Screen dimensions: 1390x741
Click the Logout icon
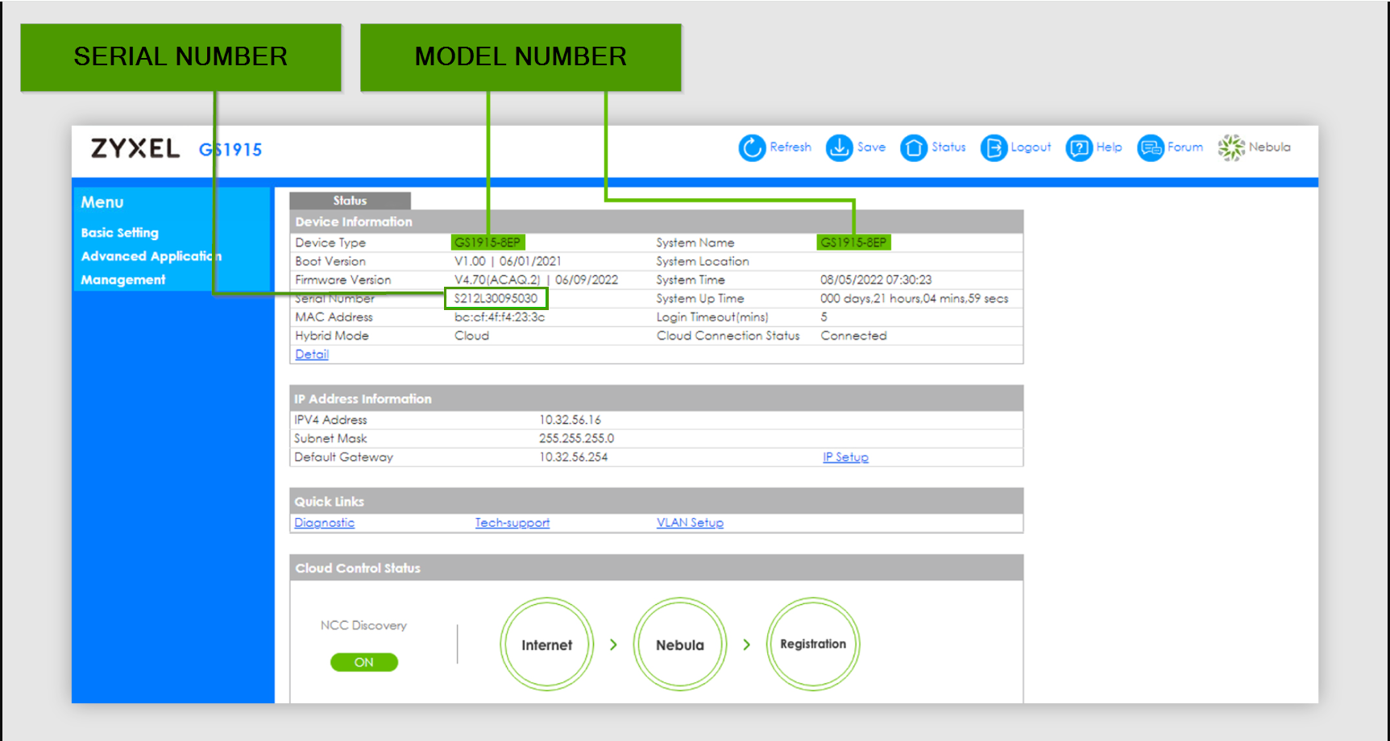pyautogui.click(x=994, y=147)
